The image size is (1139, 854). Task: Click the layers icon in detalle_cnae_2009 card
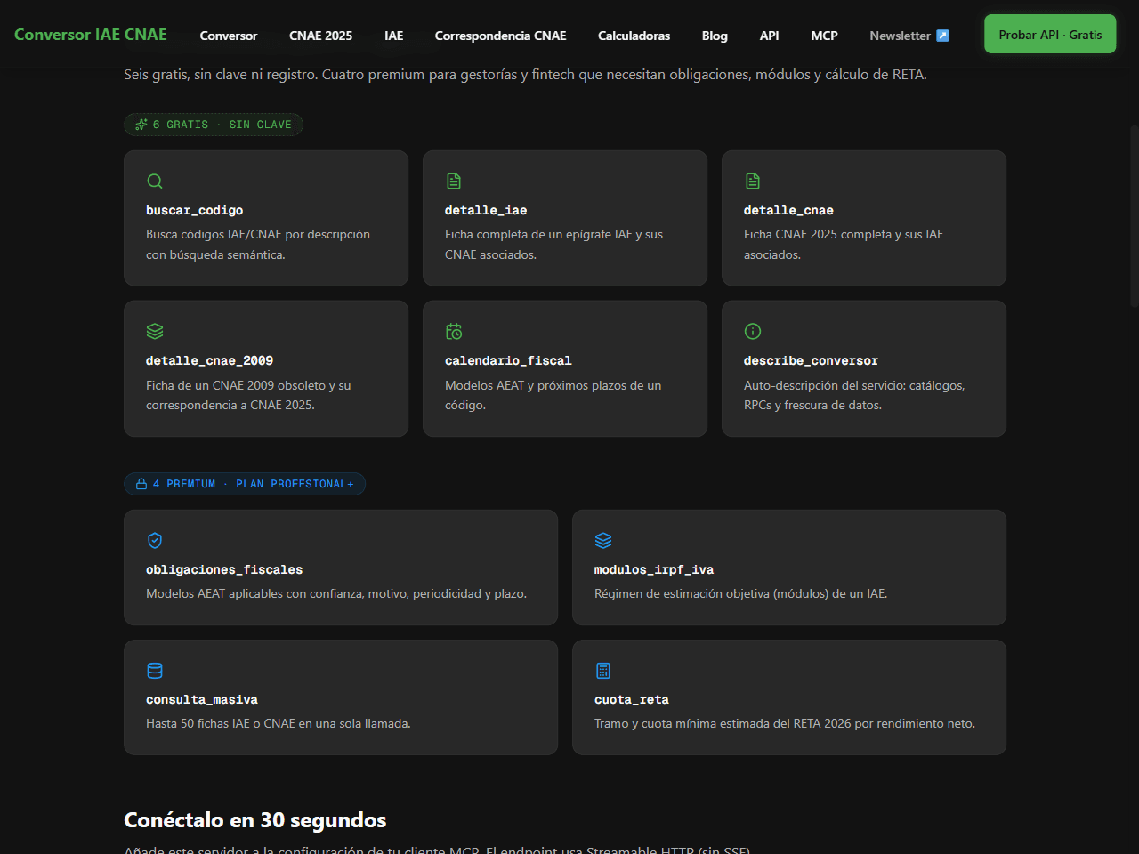[x=155, y=332]
